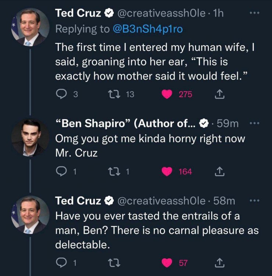The image size is (272, 276).
Task: Unlike the tweet with 275 likes
Action: click(x=168, y=95)
